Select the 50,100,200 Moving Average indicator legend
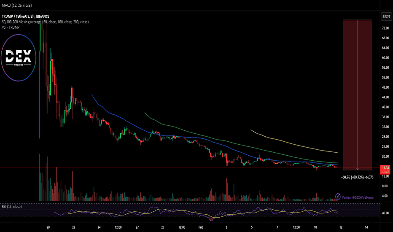393x232 pixels. pyautogui.click(x=45, y=22)
